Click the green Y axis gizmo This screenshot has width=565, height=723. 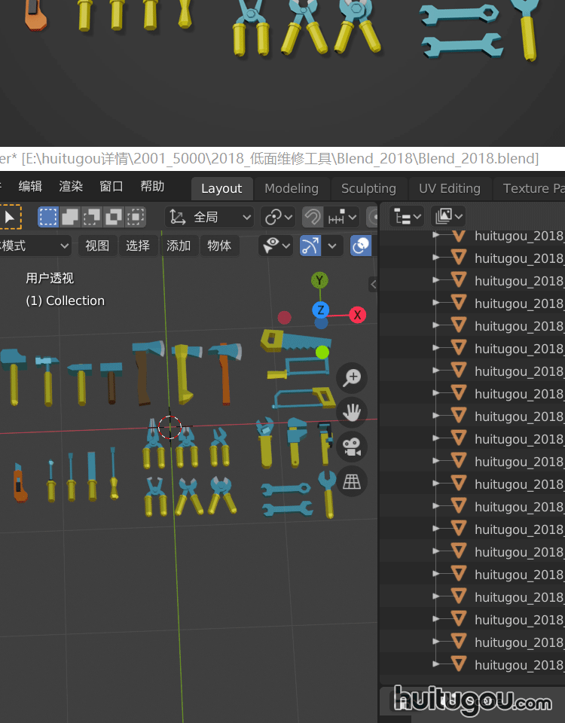[x=319, y=281]
